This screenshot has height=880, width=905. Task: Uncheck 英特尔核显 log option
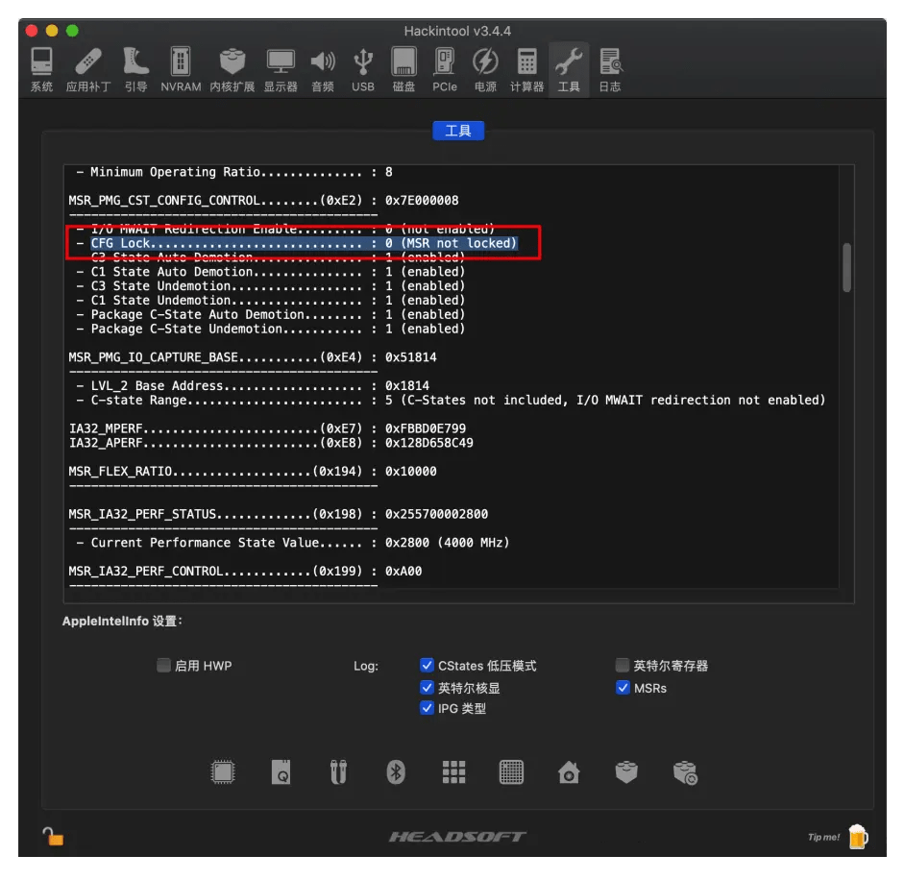pos(427,687)
